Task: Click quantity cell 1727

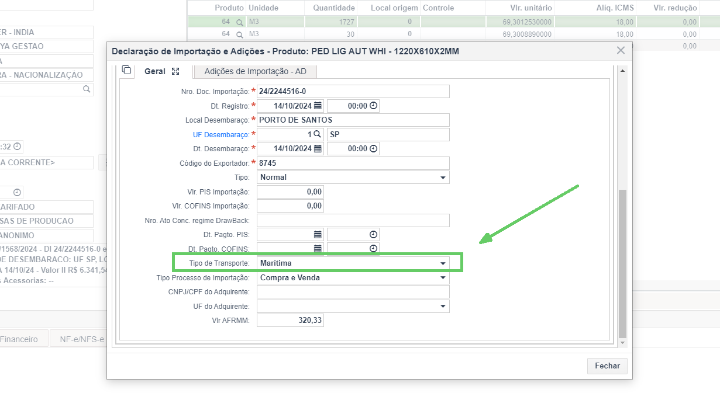Action: pos(331,22)
